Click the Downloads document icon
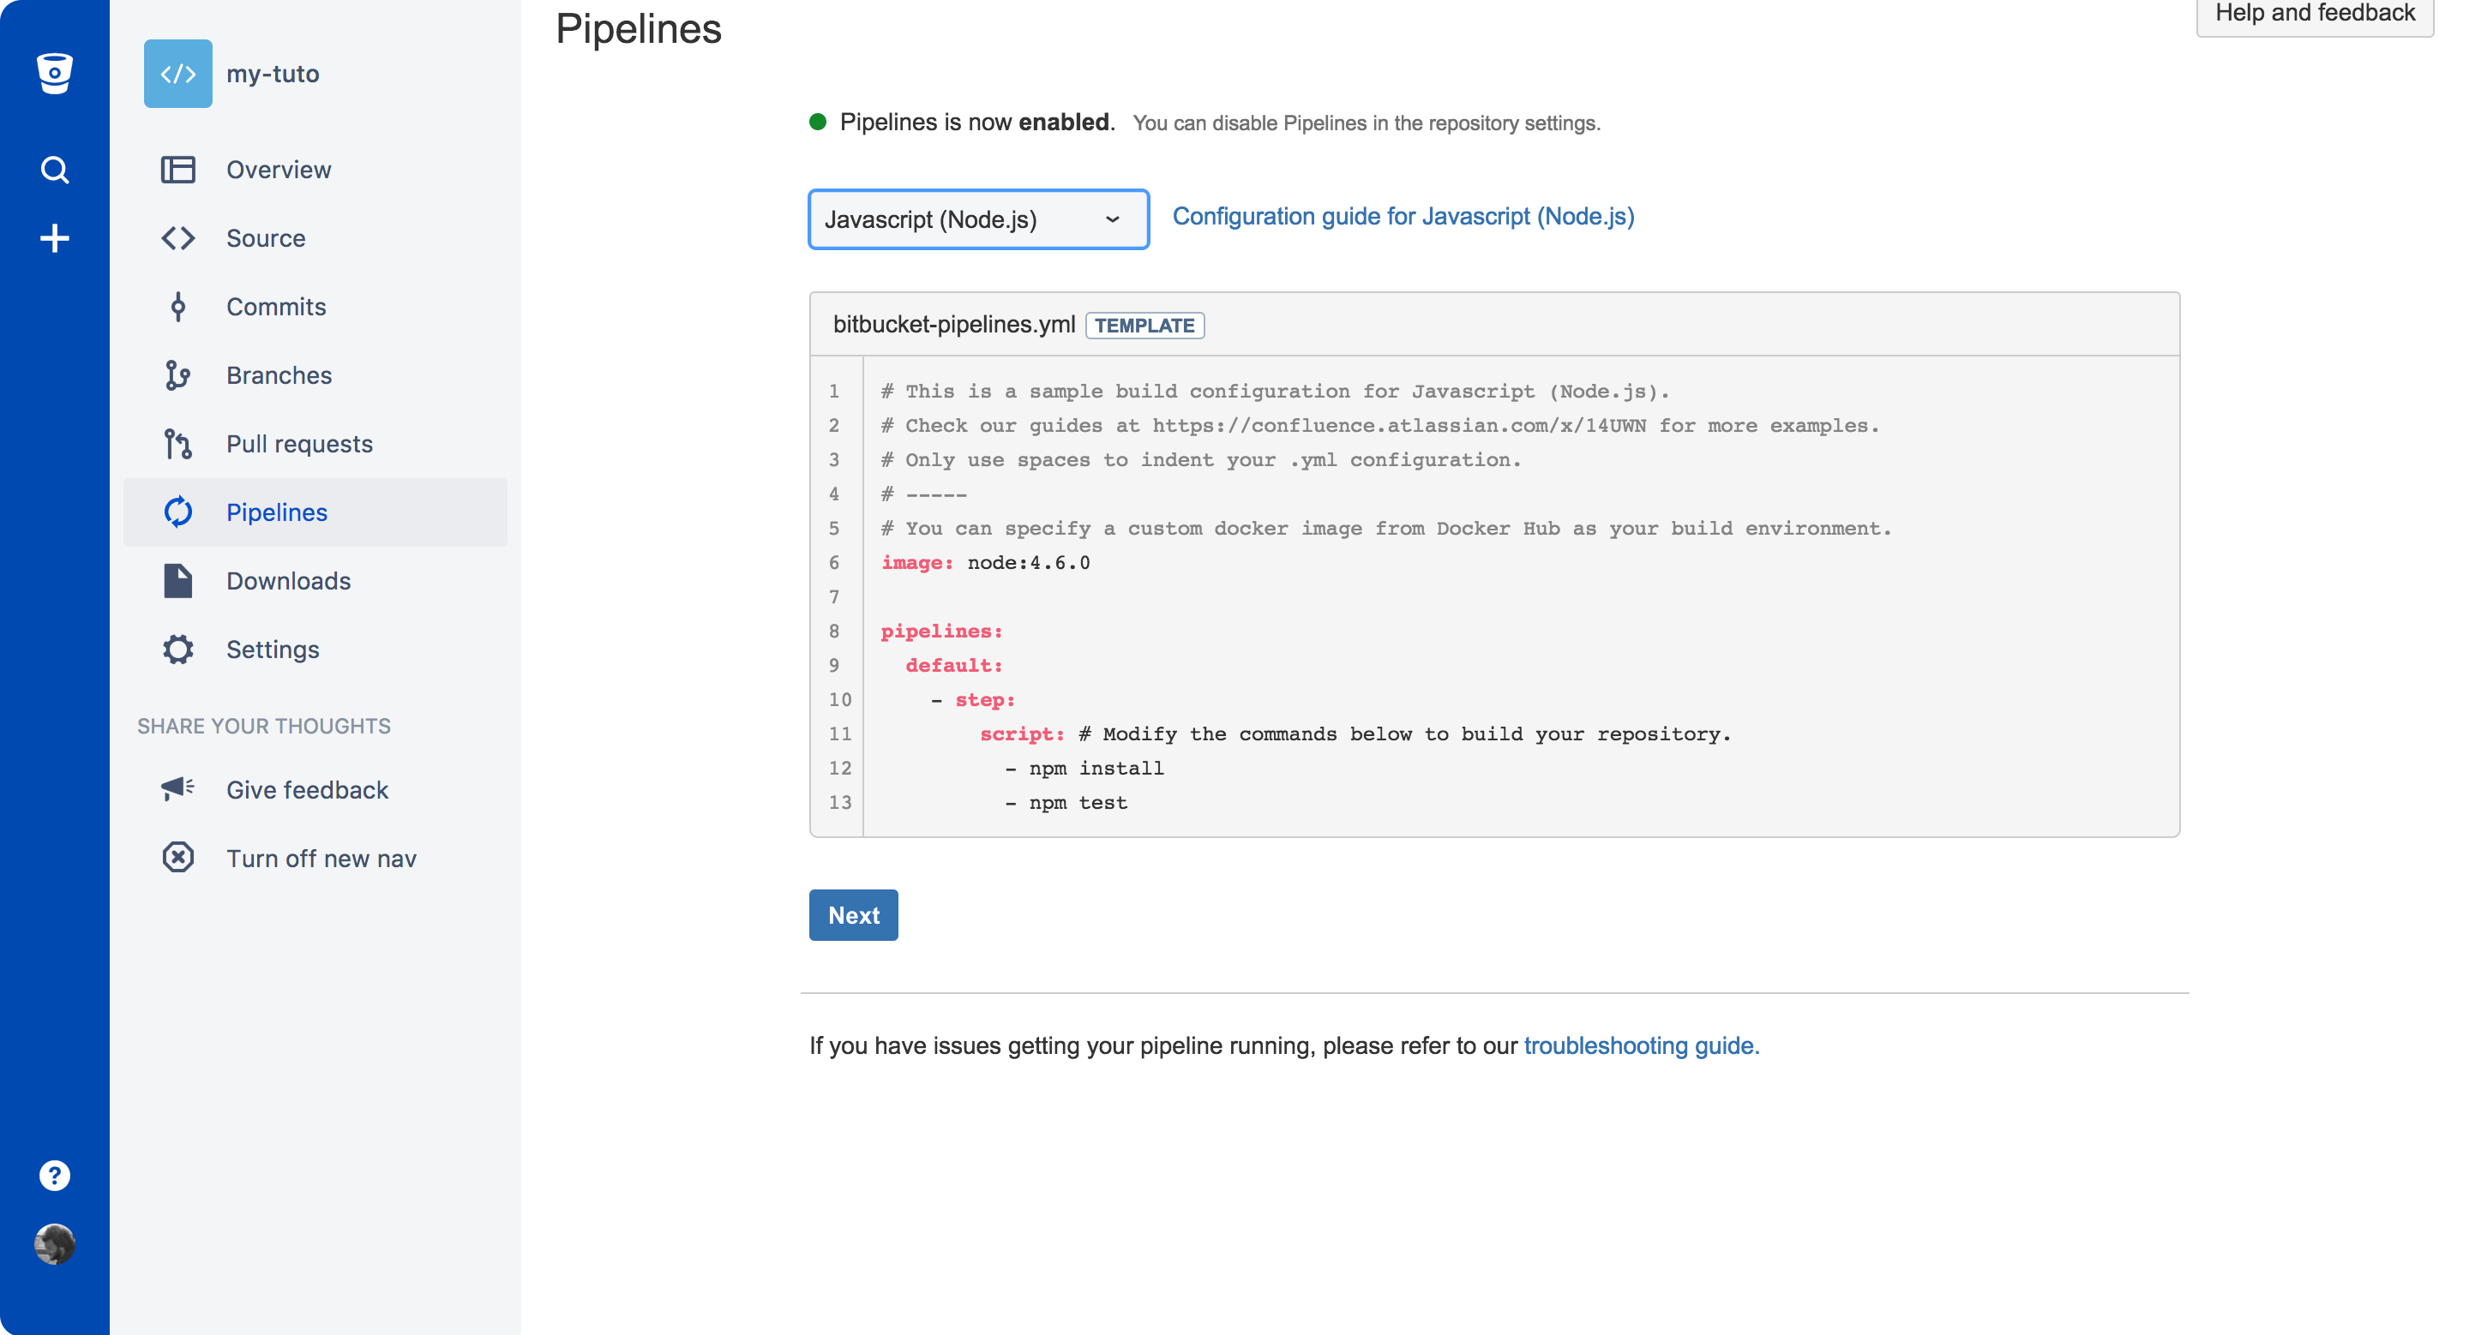Viewport: 2469px width, 1335px height. coord(178,580)
